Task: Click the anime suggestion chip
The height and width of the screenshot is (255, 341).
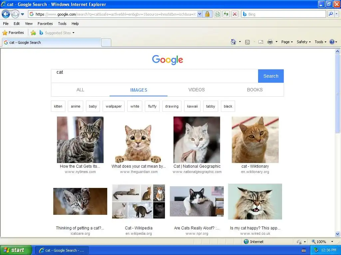Action: click(x=76, y=106)
